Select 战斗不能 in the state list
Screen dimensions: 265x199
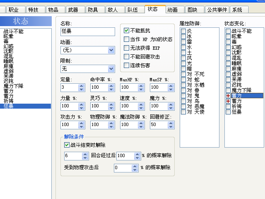pos(13,32)
